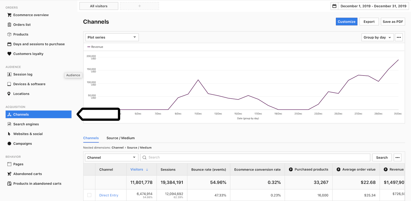Click the Average order value play icon

[339, 169]
